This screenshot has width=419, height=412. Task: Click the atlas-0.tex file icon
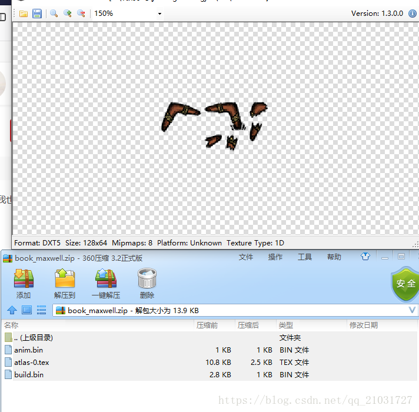point(8,362)
